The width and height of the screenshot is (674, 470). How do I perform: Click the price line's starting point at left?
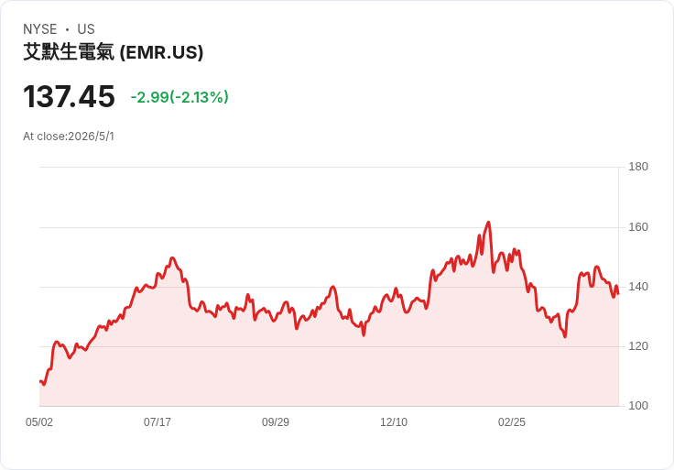[40, 381]
